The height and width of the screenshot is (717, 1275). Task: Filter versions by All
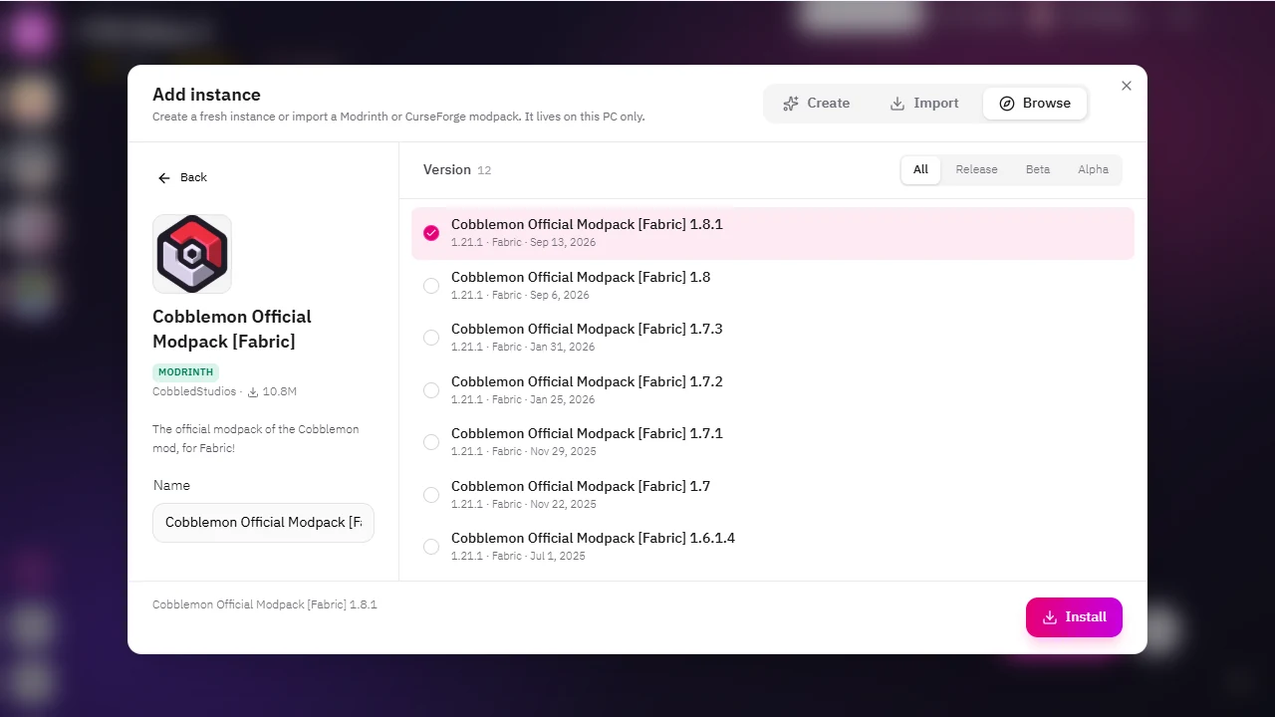(920, 169)
